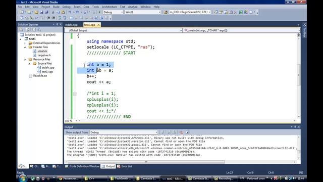Collapse the Header Files folder node

[x=25, y=47]
